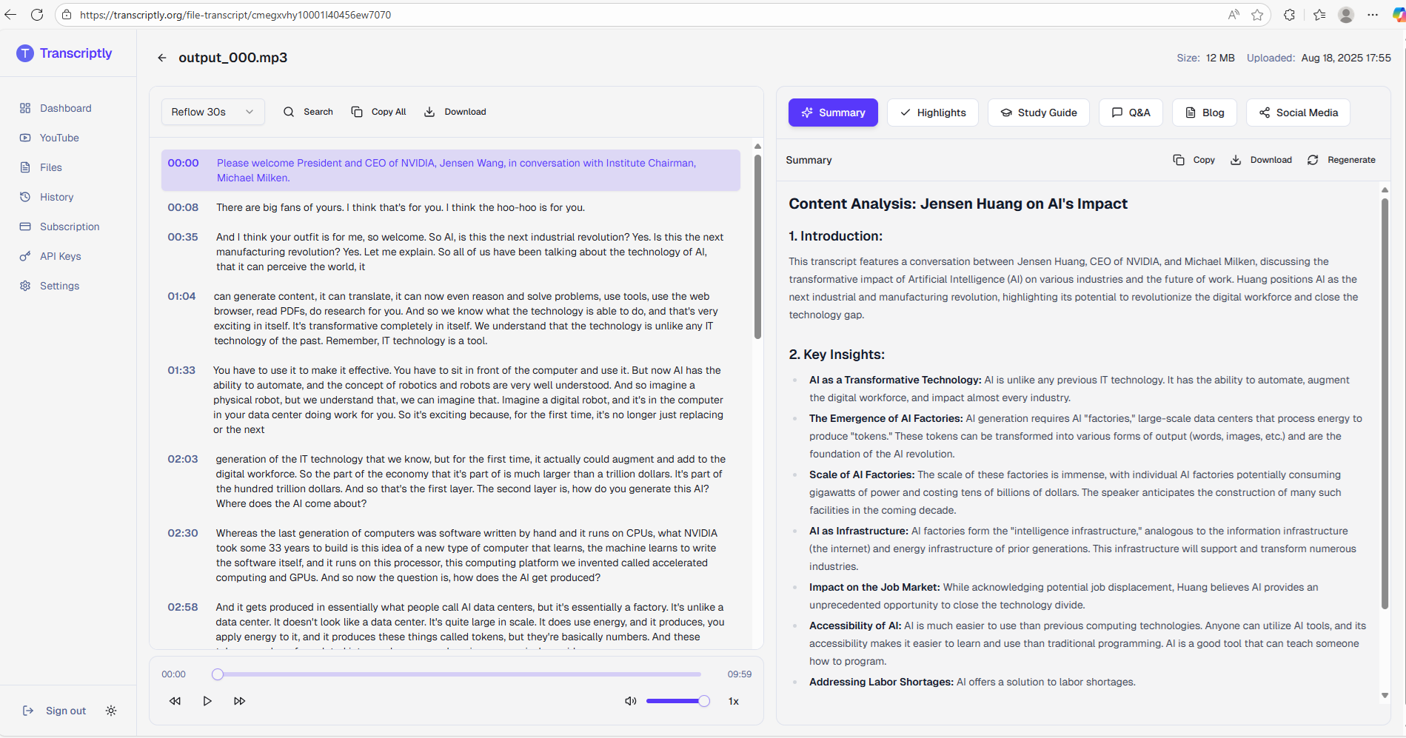The height and width of the screenshot is (738, 1406).
Task: Open the Reflow 30s dropdown
Action: click(x=213, y=112)
